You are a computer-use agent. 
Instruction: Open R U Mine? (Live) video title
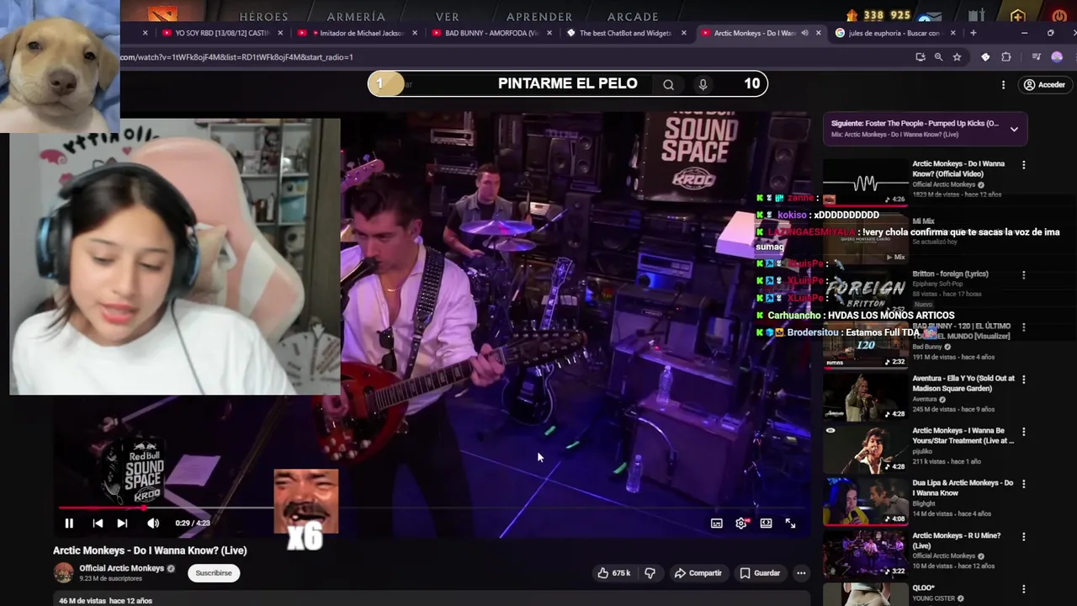pos(956,540)
